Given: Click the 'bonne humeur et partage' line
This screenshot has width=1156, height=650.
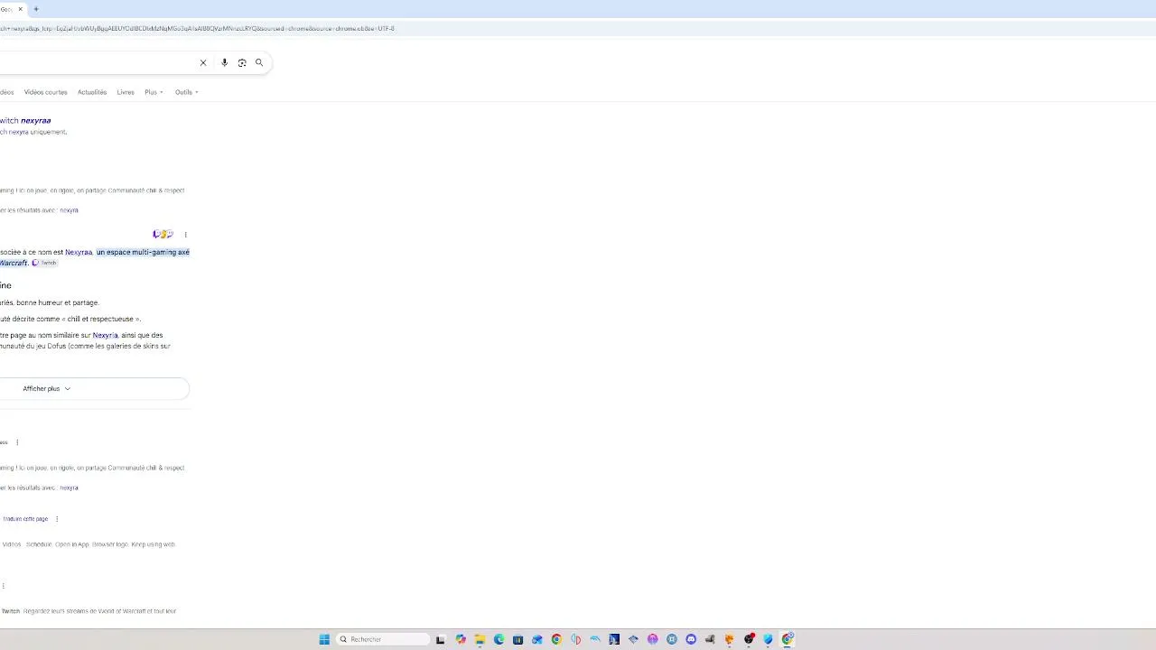Looking at the screenshot, I should (x=50, y=302).
